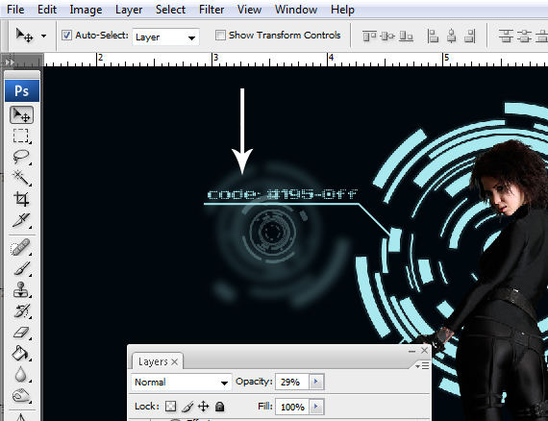
Task: Disable the Auto-Select checkbox
Action: (66, 35)
